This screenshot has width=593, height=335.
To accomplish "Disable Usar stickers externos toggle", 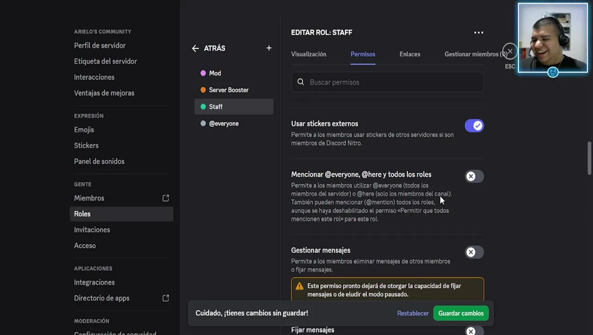I will pyautogui.click(x=474, y=126).
